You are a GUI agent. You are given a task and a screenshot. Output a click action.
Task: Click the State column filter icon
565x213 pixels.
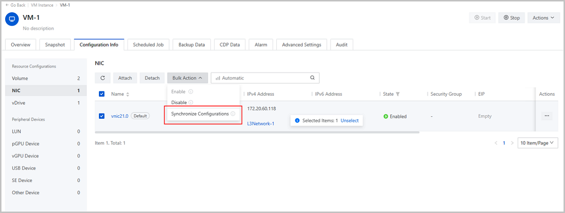[x=398, y=94]
